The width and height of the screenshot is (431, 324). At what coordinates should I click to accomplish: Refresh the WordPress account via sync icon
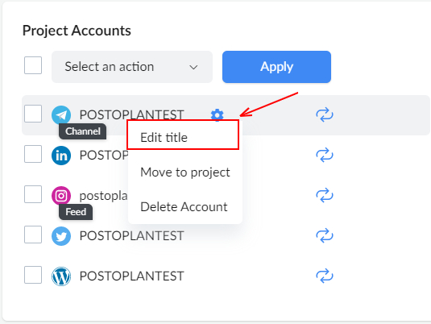click(325, 276)
